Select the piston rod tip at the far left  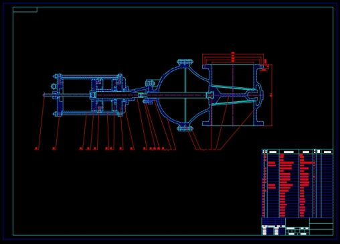click(x=44, y=95)
